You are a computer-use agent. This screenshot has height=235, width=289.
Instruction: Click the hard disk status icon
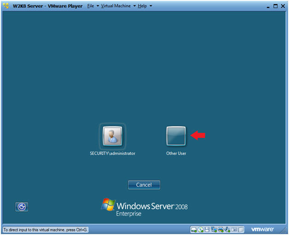click(x=194, y=229)
